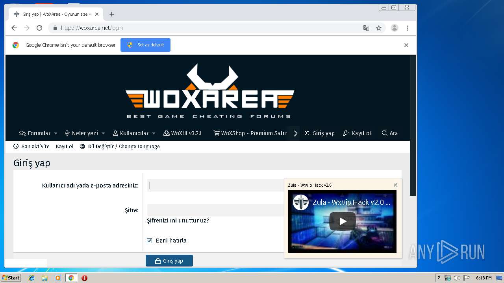This screenshot has height=283, width=504.
Task: Open Son aktivite sub-navigation link
Action: (31, 146)
